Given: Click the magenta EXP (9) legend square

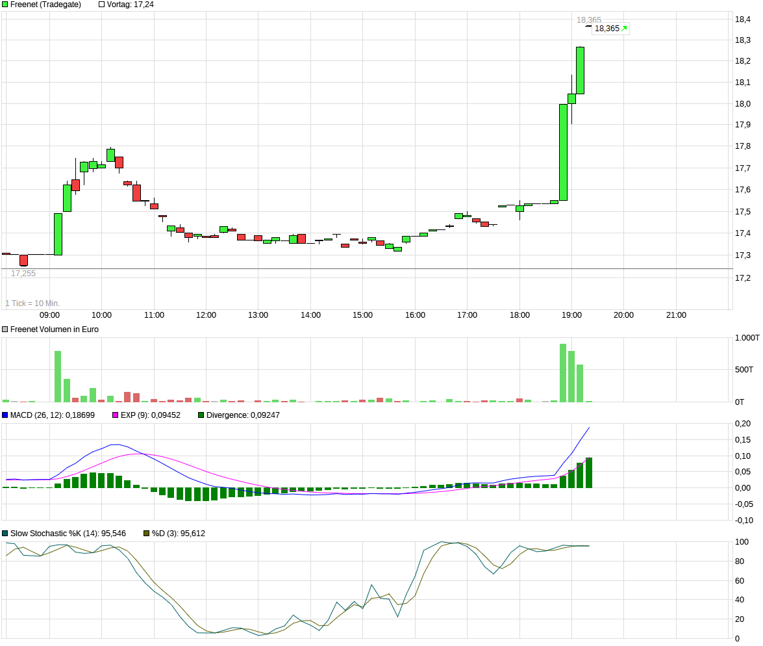Looking at the screenshot, I should click(x=116, y=415).
